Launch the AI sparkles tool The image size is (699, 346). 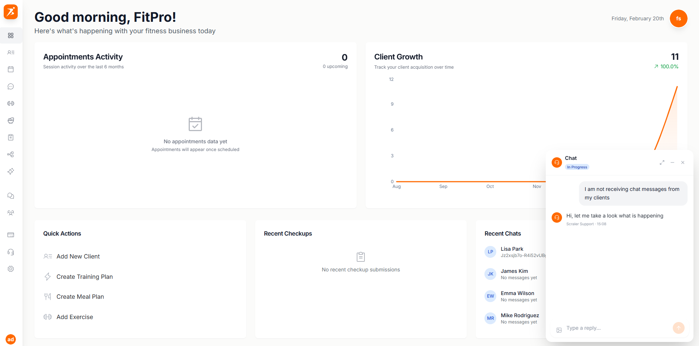click(x=11, y=171)
